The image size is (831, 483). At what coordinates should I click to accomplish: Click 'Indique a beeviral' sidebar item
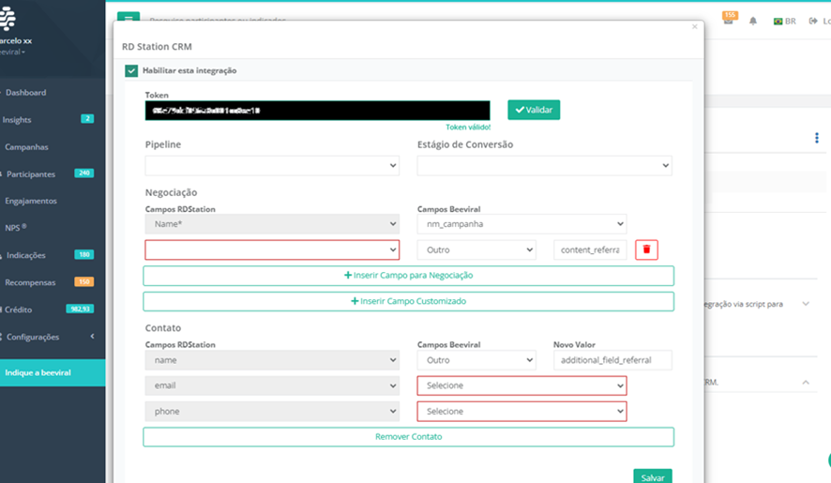coord(53,372)
